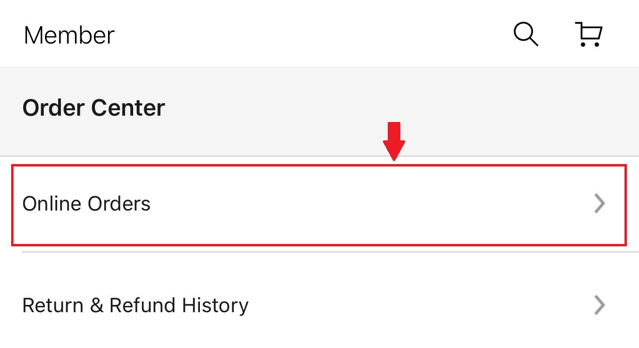The height and width of the screenshot is (348, 639).
Task: Open the Return & Refund History item
Action: tap(319, 305)
